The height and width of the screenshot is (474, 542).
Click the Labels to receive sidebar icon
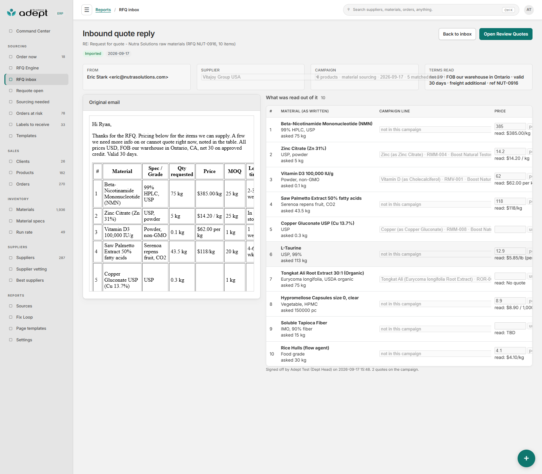[11, 125]
